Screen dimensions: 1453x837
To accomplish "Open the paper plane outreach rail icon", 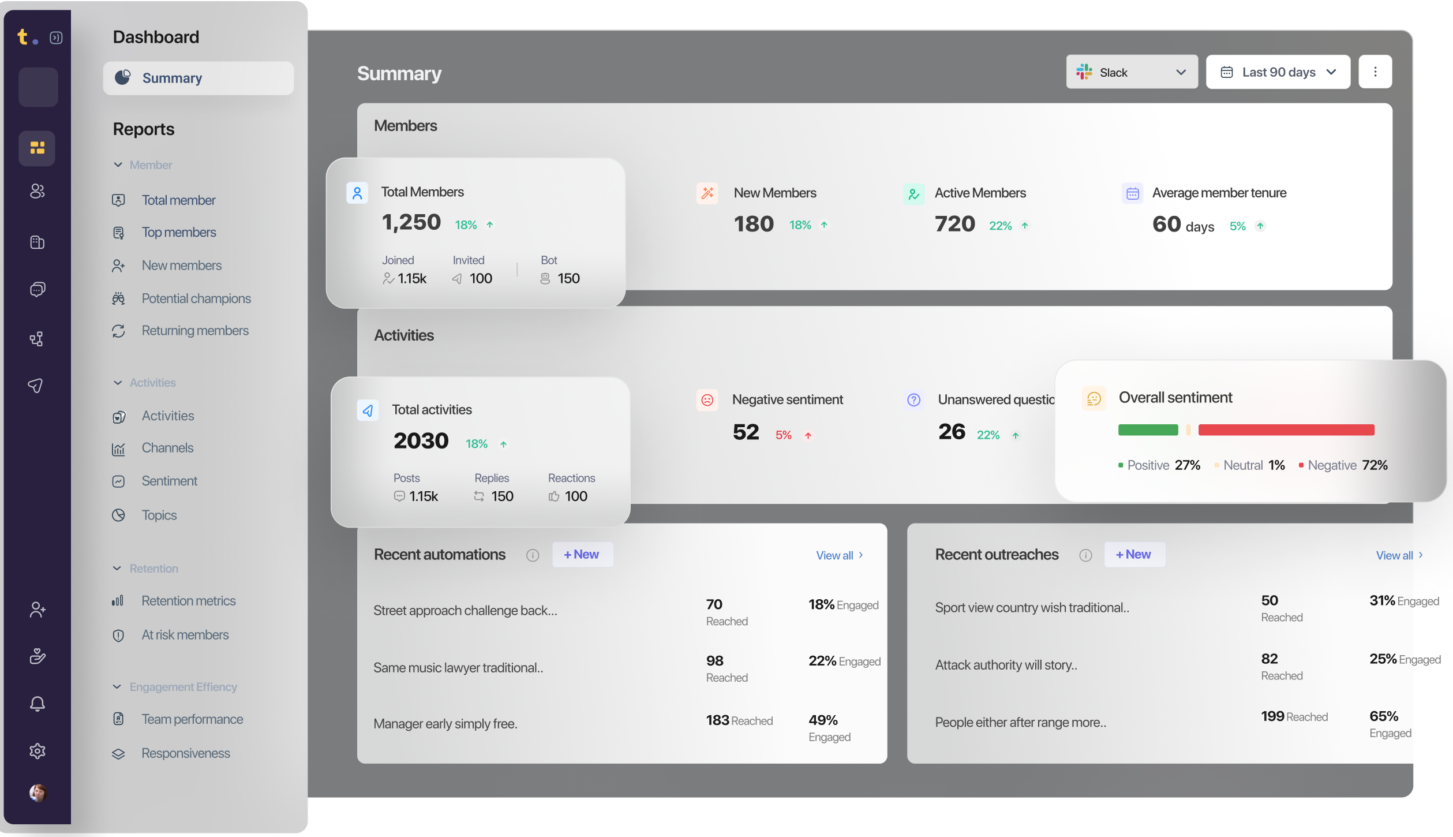I will [x=36, y=385].
